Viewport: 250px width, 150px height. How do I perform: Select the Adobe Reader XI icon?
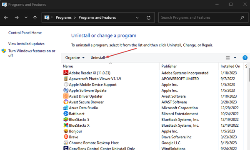click(x=66, y=73)
